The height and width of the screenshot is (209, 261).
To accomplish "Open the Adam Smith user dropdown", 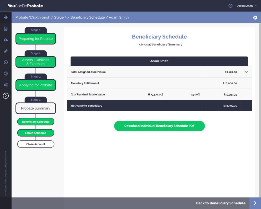I will pos(247,6).
